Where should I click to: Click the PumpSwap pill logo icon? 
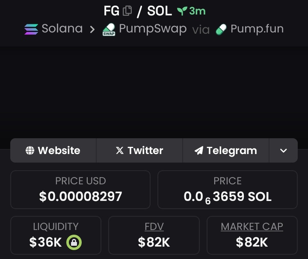tap(109, 29)
